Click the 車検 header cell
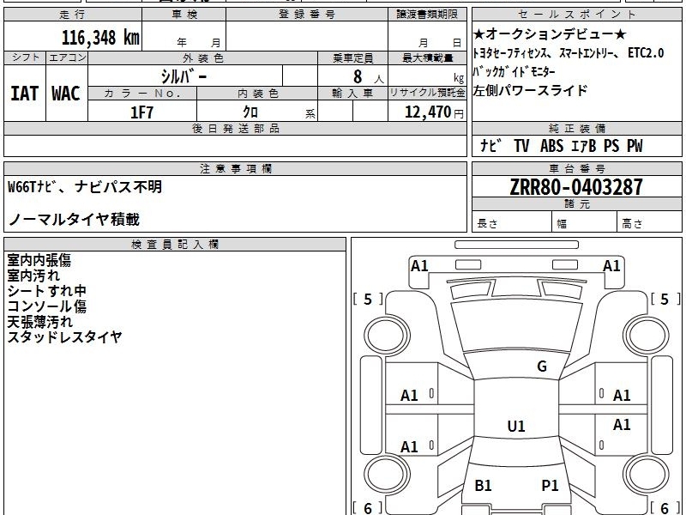This screenshot has height=515, width=686. coord(184,15)
